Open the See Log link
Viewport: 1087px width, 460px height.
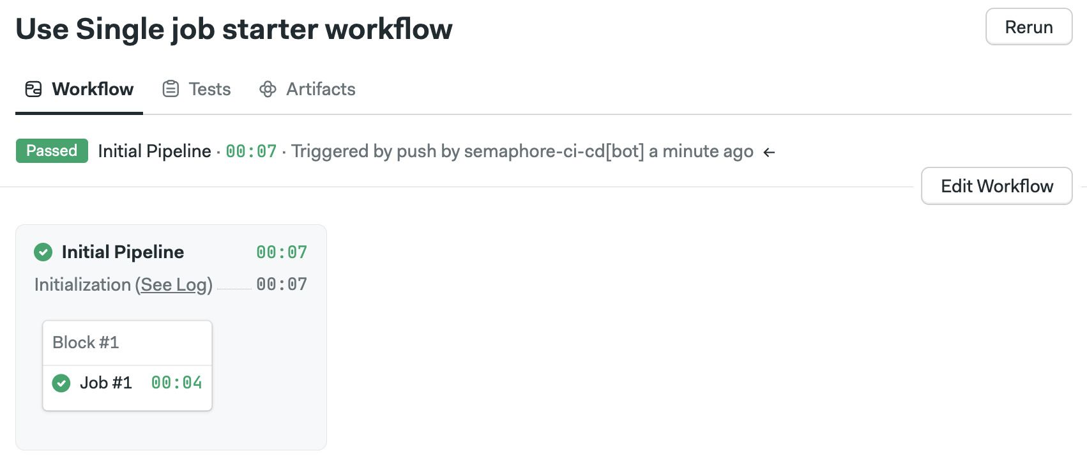pos(174,285)
